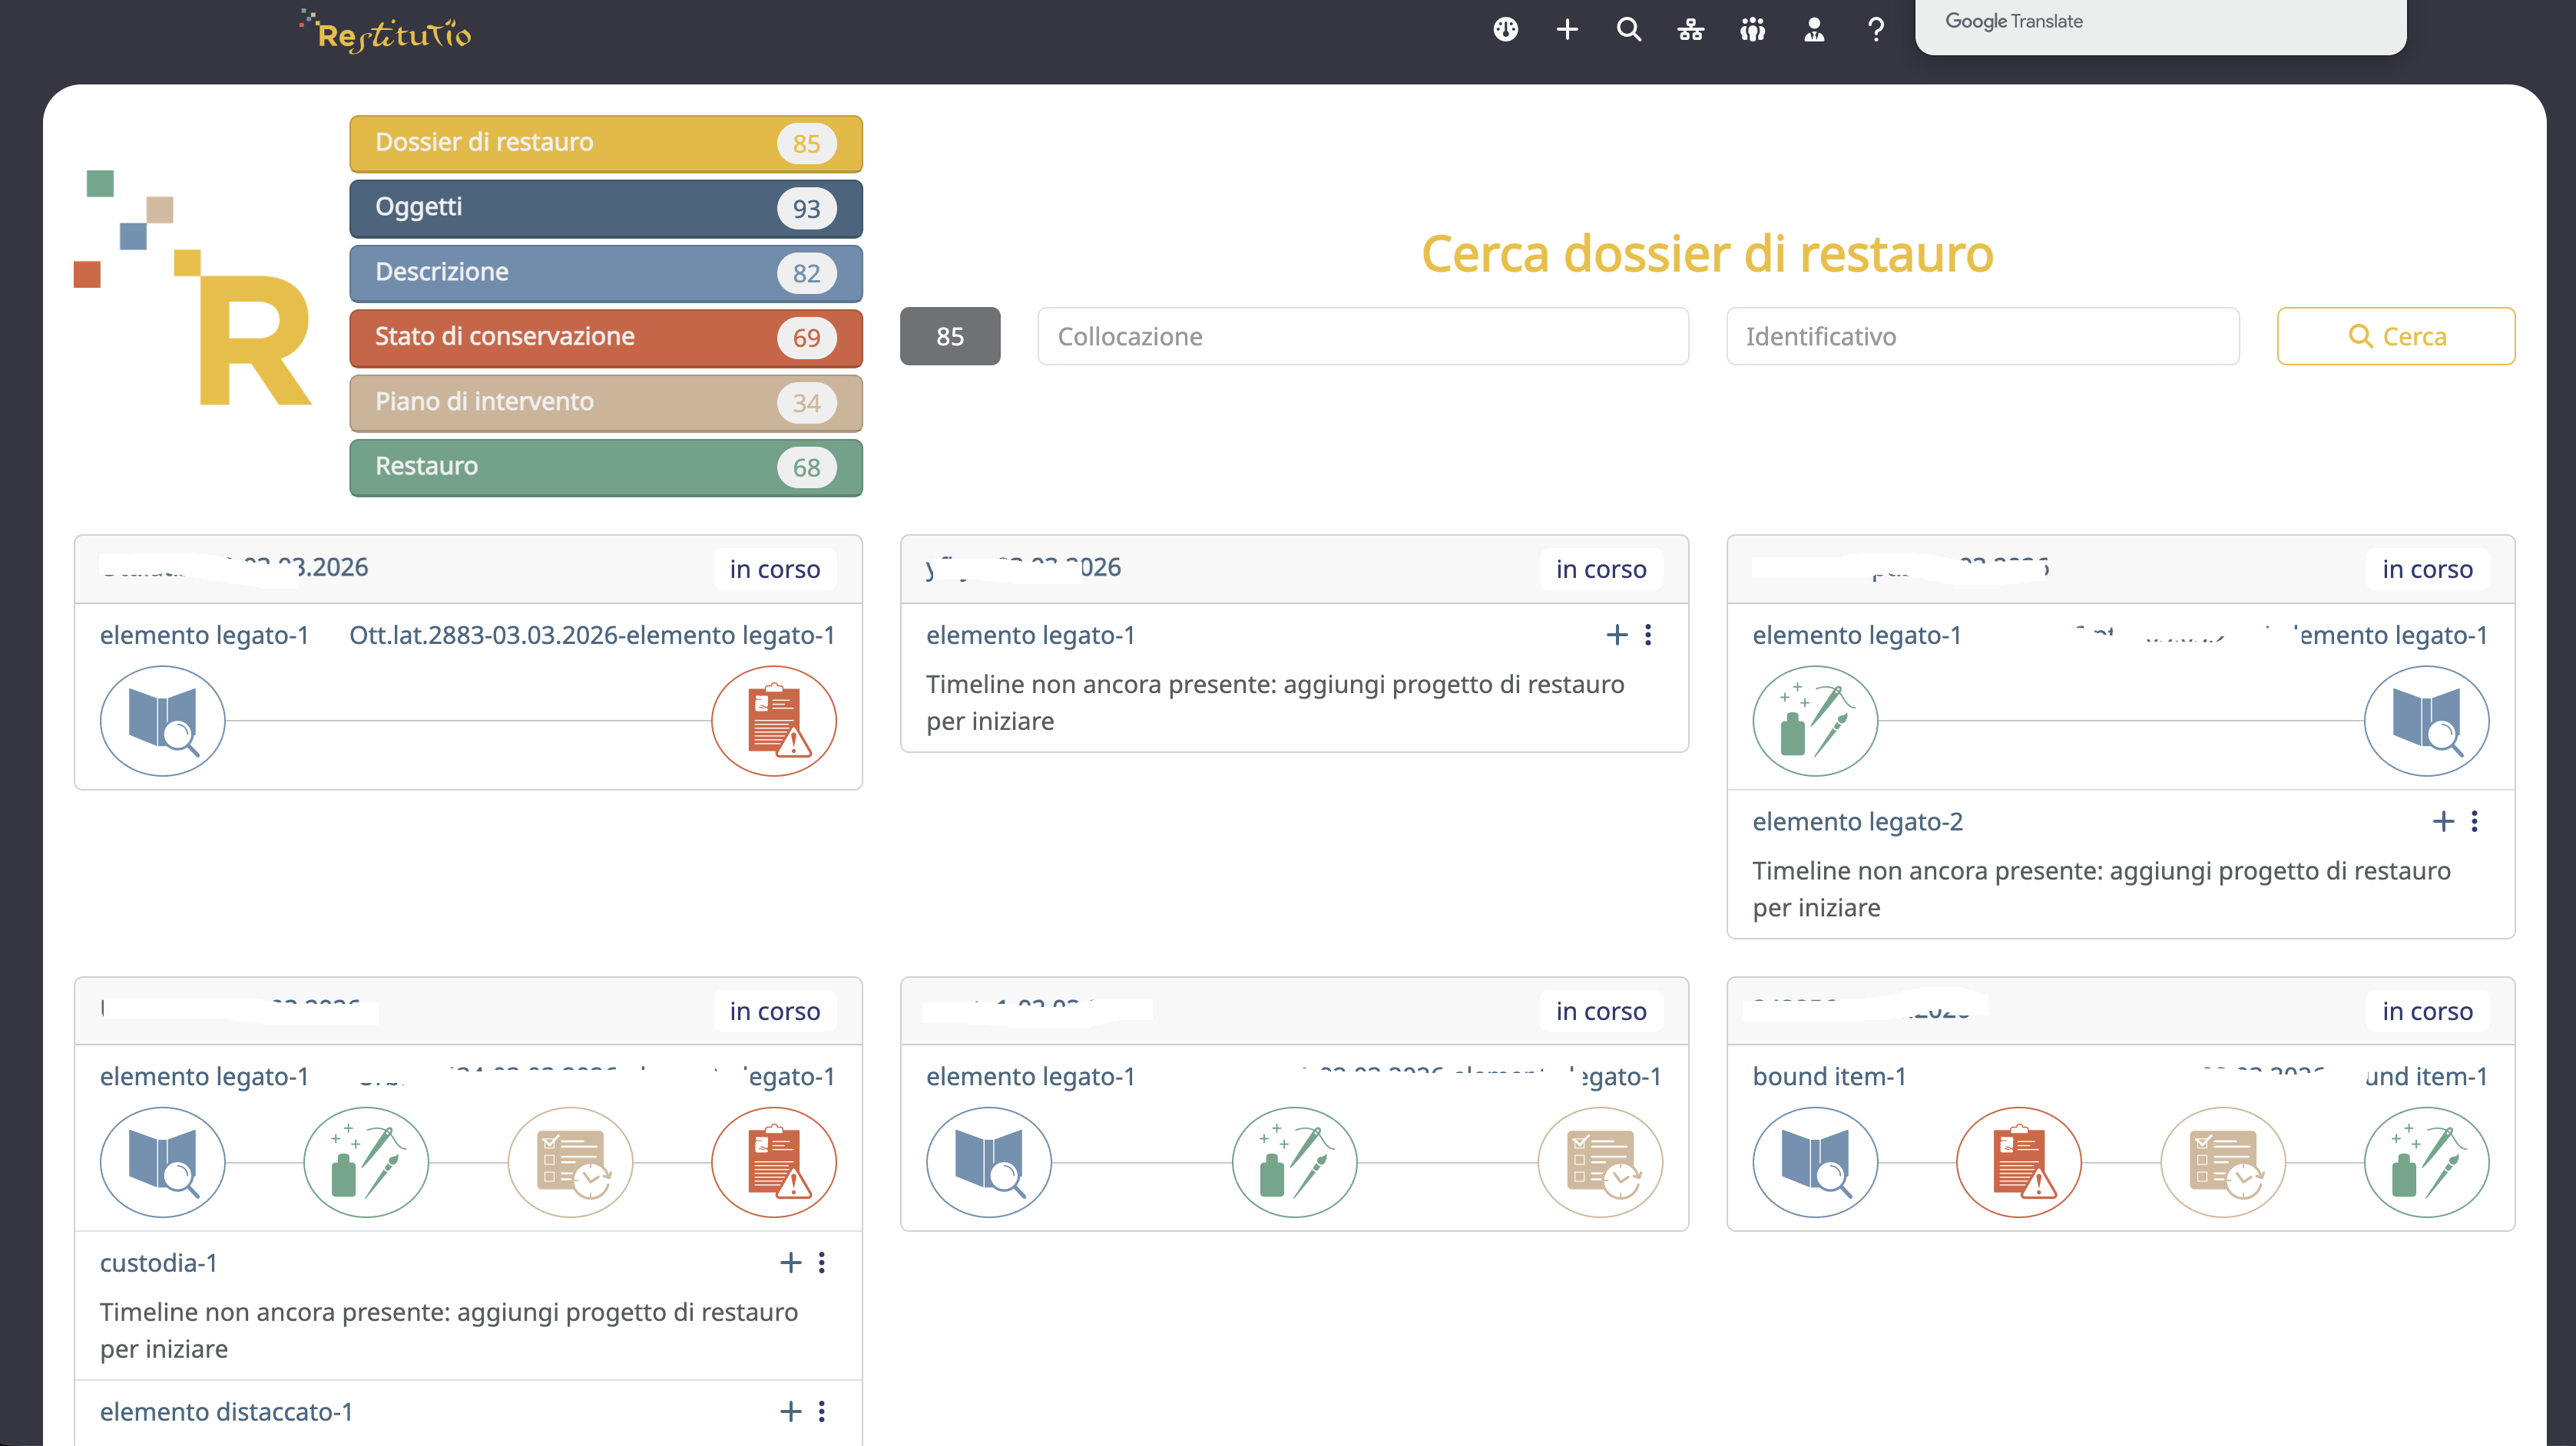Image resolution: width=2576 pixels, height=1446 pixels.
Task: Open the user profile icon
Action: point(1814,30)
